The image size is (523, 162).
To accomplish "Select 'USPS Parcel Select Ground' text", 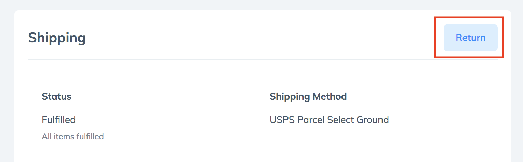I will tap(329, 120).
